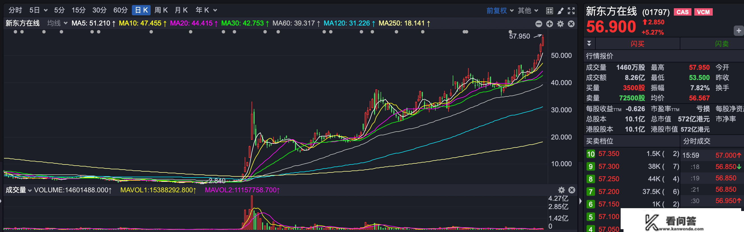This screenshot has width=744, height=232.
Task: Select the MA60: 39.317 indicator value
Action: click(296, 23)
